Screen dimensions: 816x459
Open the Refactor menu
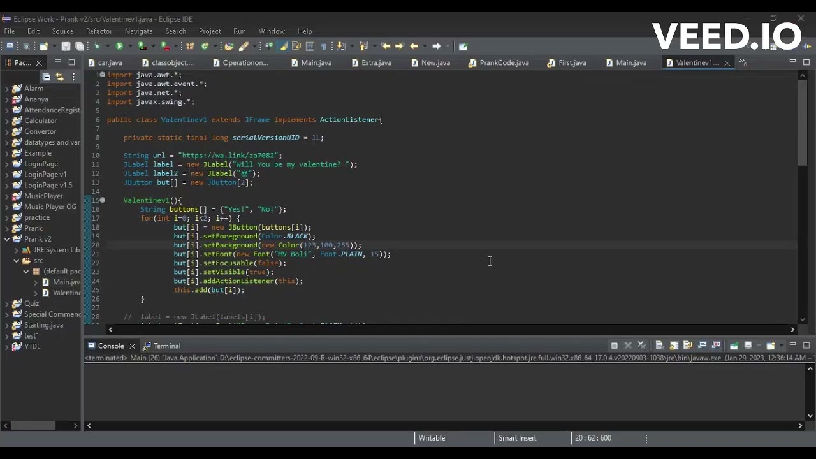tap(99, 31)
